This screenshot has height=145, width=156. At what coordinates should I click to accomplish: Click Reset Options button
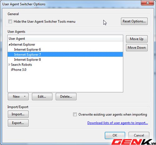pos(134,21)
